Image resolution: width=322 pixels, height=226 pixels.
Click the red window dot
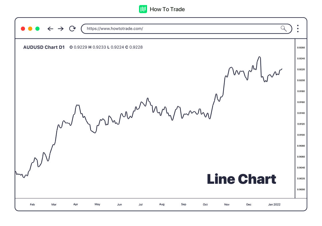point(23,29)
